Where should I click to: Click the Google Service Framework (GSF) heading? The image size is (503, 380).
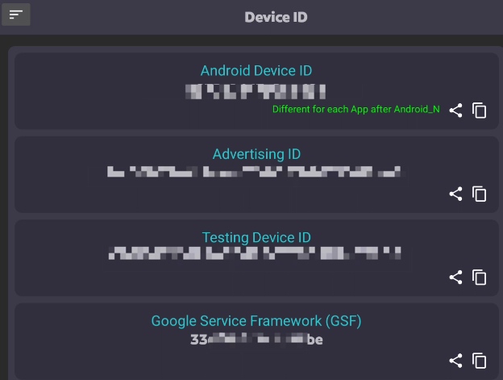pyautogui.click(x=256, y=321)
